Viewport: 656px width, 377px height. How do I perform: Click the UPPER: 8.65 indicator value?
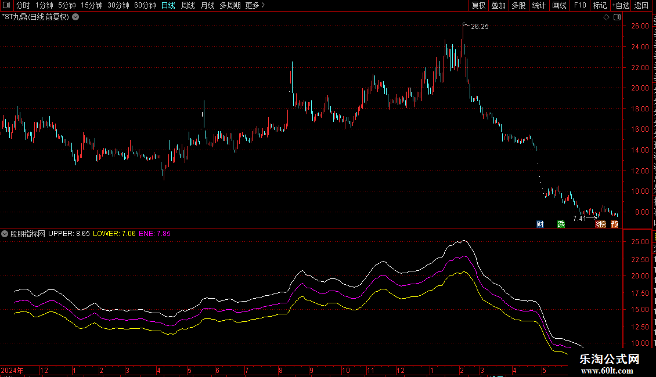(x=69, y=234)
